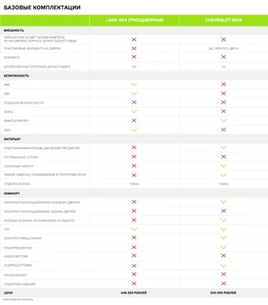Click the Chevrolet check for Аудиоподготовка
Screen dimensions: 268x305
coord(224,266)
